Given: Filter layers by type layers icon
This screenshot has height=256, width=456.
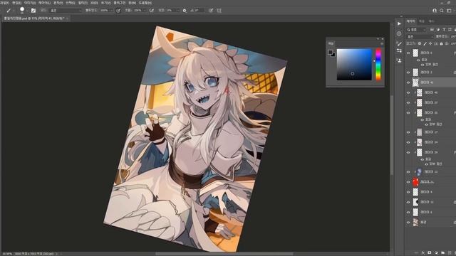Looking at the screenshot, I should coord(444,30).
